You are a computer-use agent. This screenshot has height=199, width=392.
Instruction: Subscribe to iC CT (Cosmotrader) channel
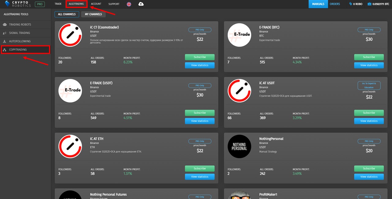coord(200,57)
